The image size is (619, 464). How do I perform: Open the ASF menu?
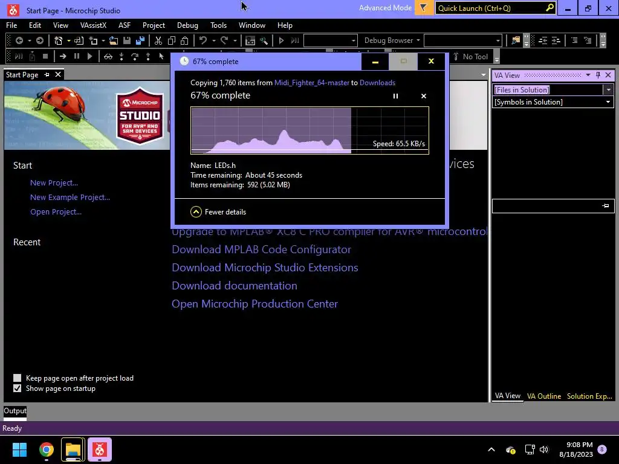point(125,25)
